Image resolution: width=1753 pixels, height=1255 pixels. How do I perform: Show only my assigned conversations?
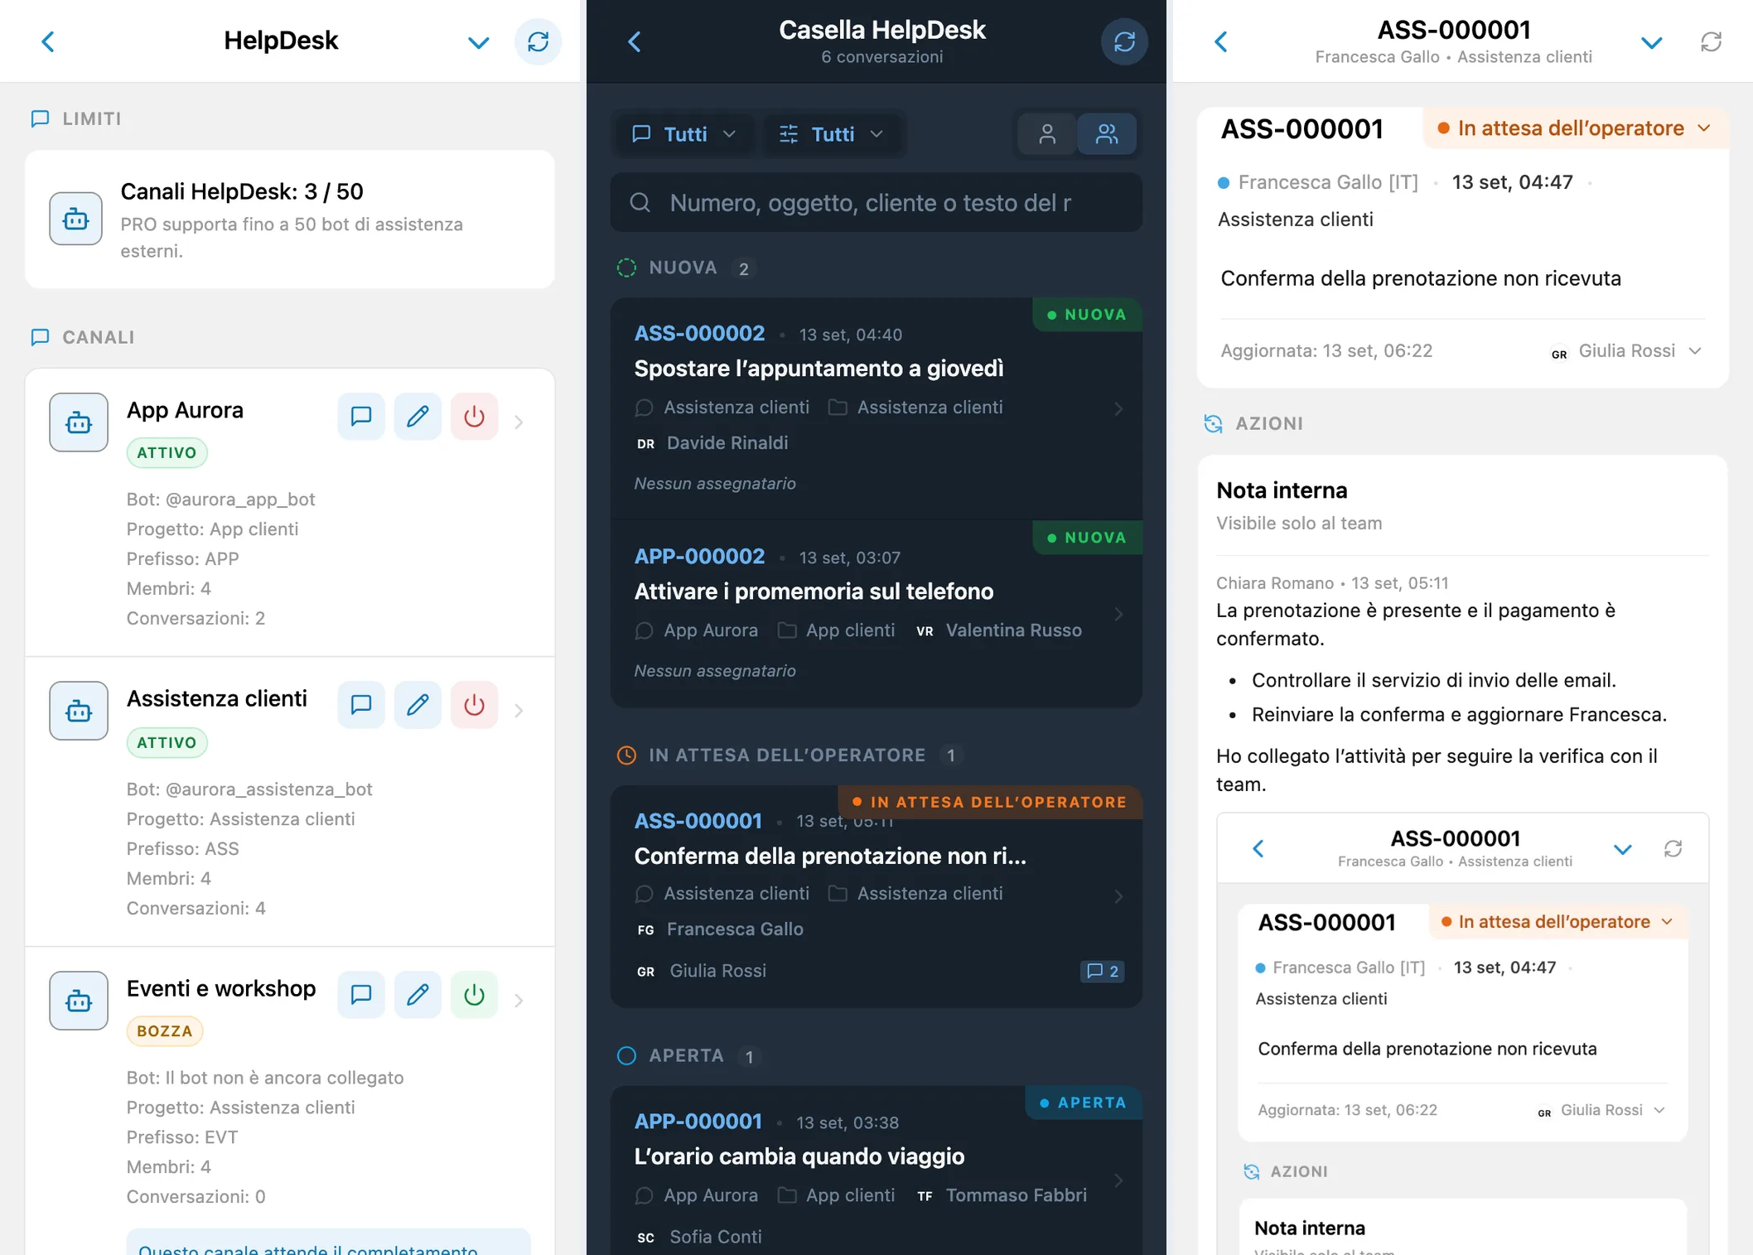pyautogui.click(x=1047, y=134)
